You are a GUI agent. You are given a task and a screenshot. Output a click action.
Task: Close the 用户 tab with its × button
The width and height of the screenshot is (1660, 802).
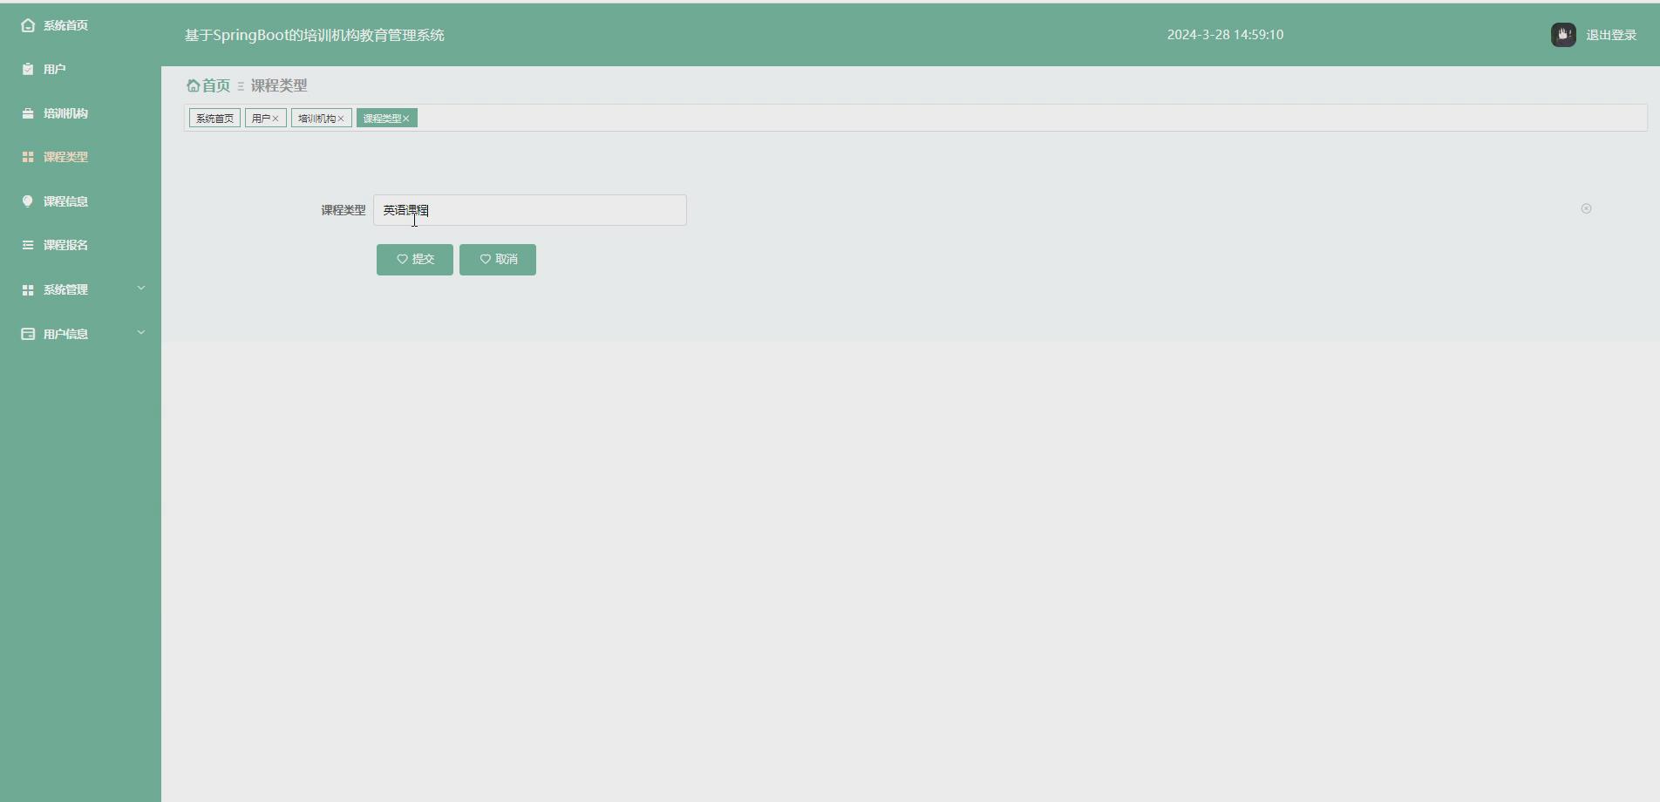click(x=276, y=118)
